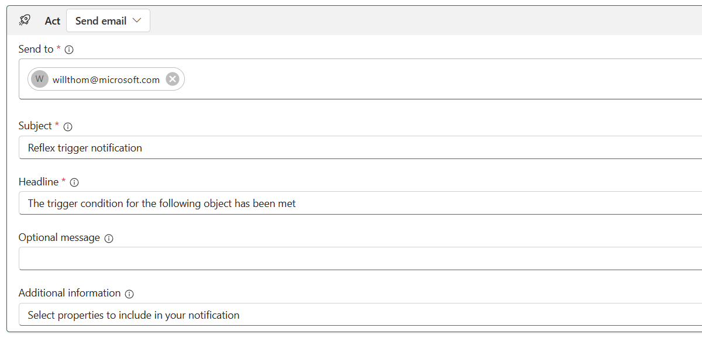Screen dimensions: 702x338
Task: Open the Send email action dropdown
Action: (108, 20)
